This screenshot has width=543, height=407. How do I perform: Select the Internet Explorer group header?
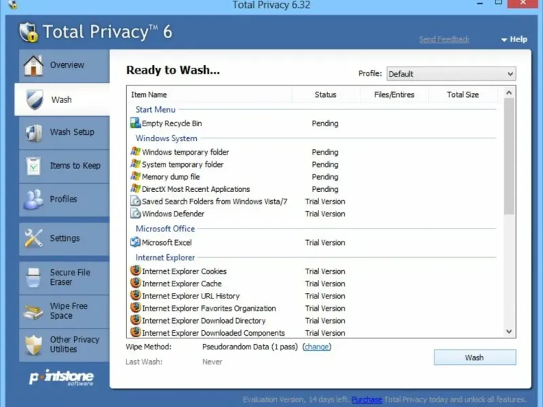point(165,258)
